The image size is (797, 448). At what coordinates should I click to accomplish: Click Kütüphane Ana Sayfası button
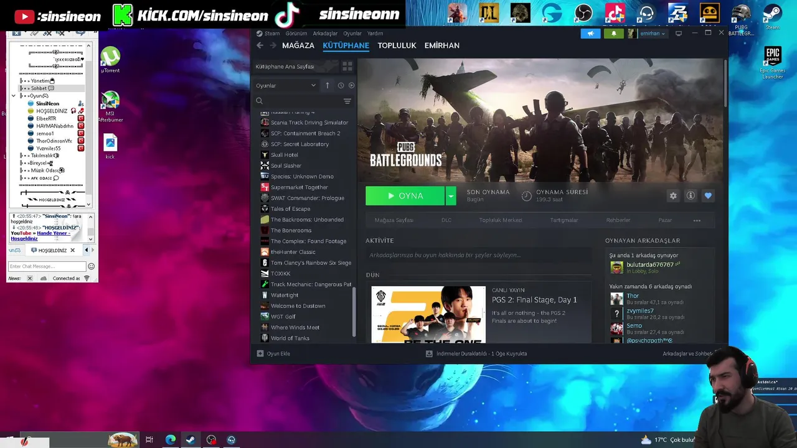[295, 67]
